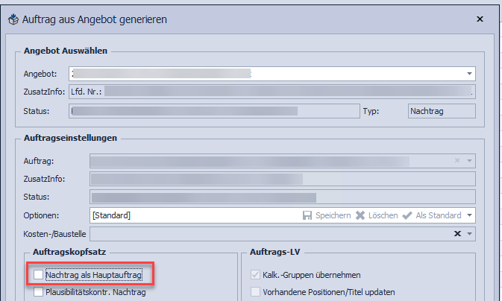502x301 pixels.
Task: Expand the Kosten-/Baustelle dropdown
Action: (469, 234)
